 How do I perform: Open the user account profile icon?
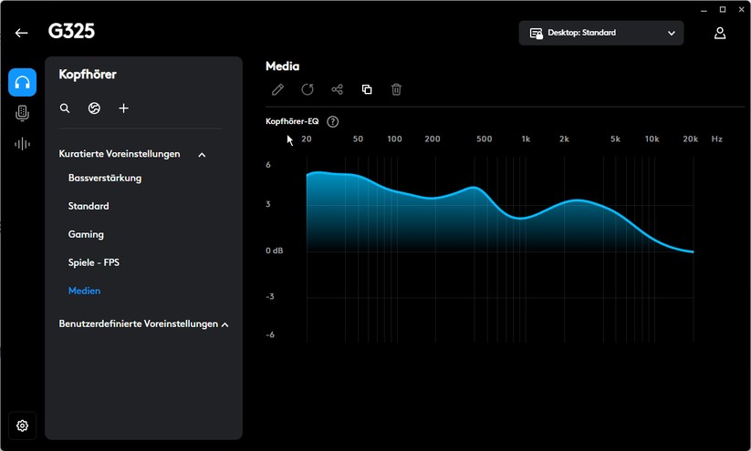[720, 33]
